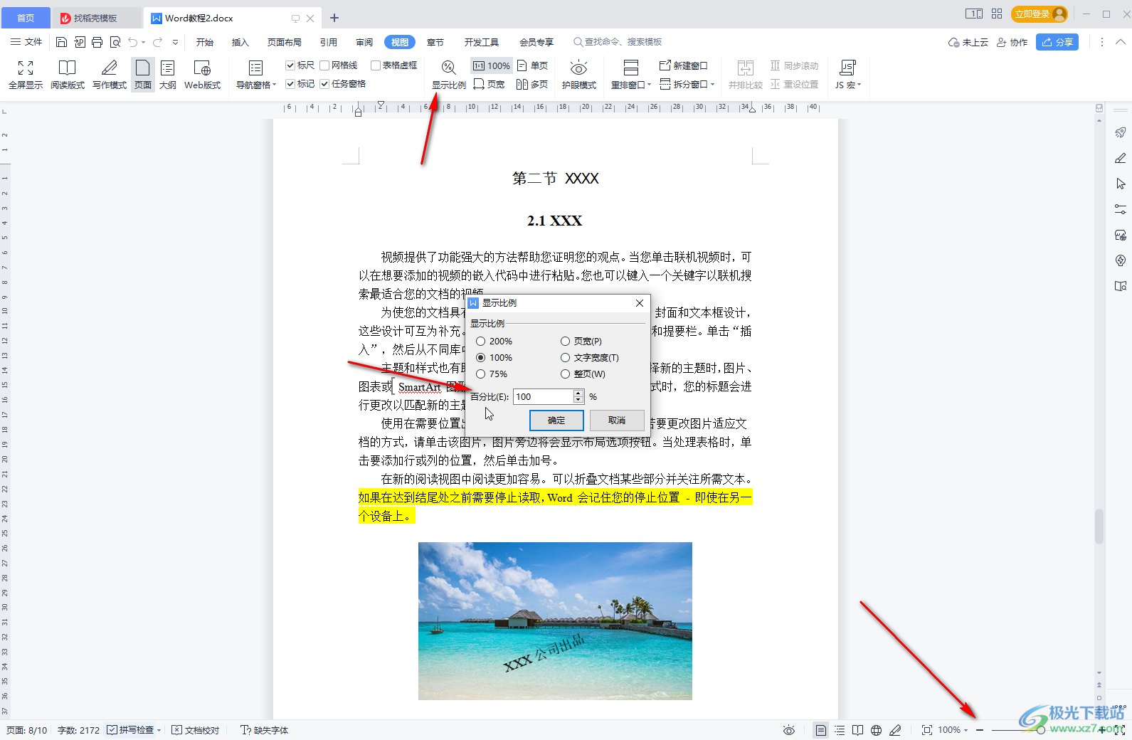Open the 开始 Home ribbon tab
The height and width of the screenshot is (740, 1132).
(x=205, y=42)
